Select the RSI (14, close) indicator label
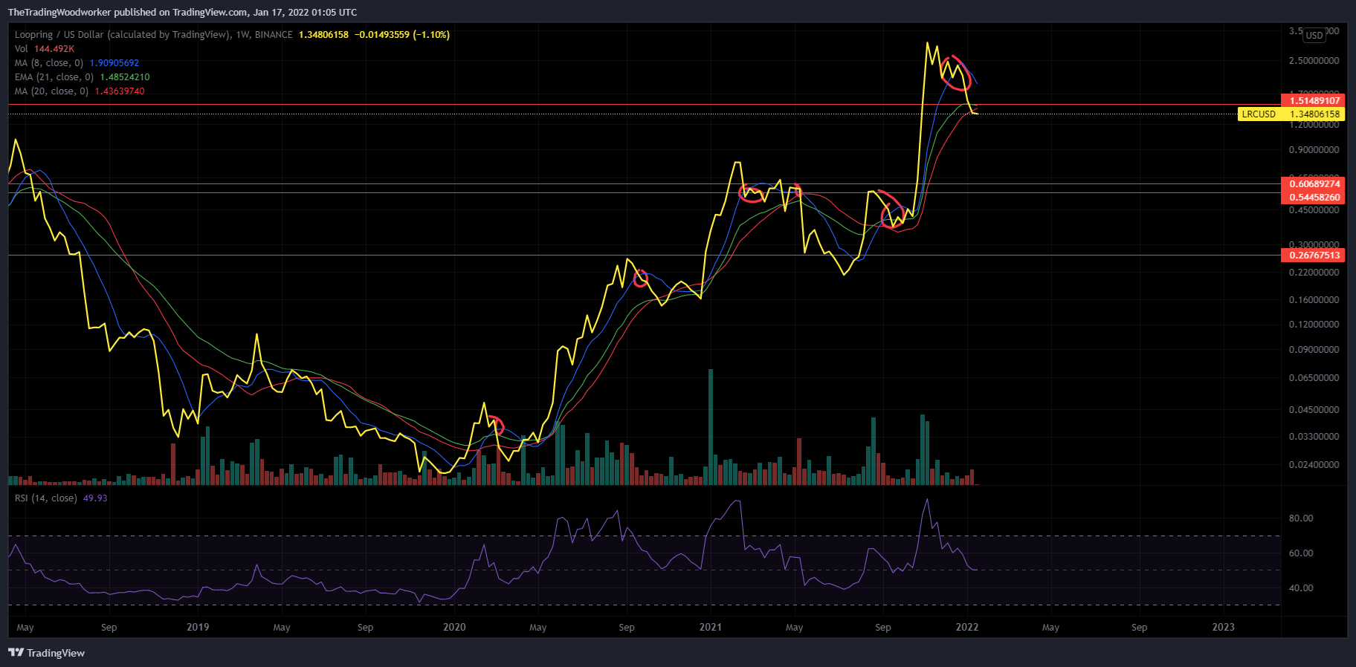This screenshot has height=667, width=1356. click(x=45, y=498)
